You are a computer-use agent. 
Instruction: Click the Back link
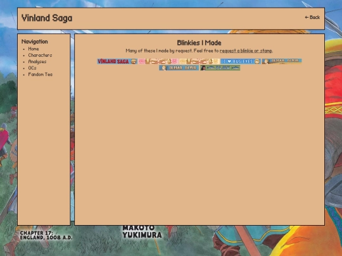[x=312, y=18]
